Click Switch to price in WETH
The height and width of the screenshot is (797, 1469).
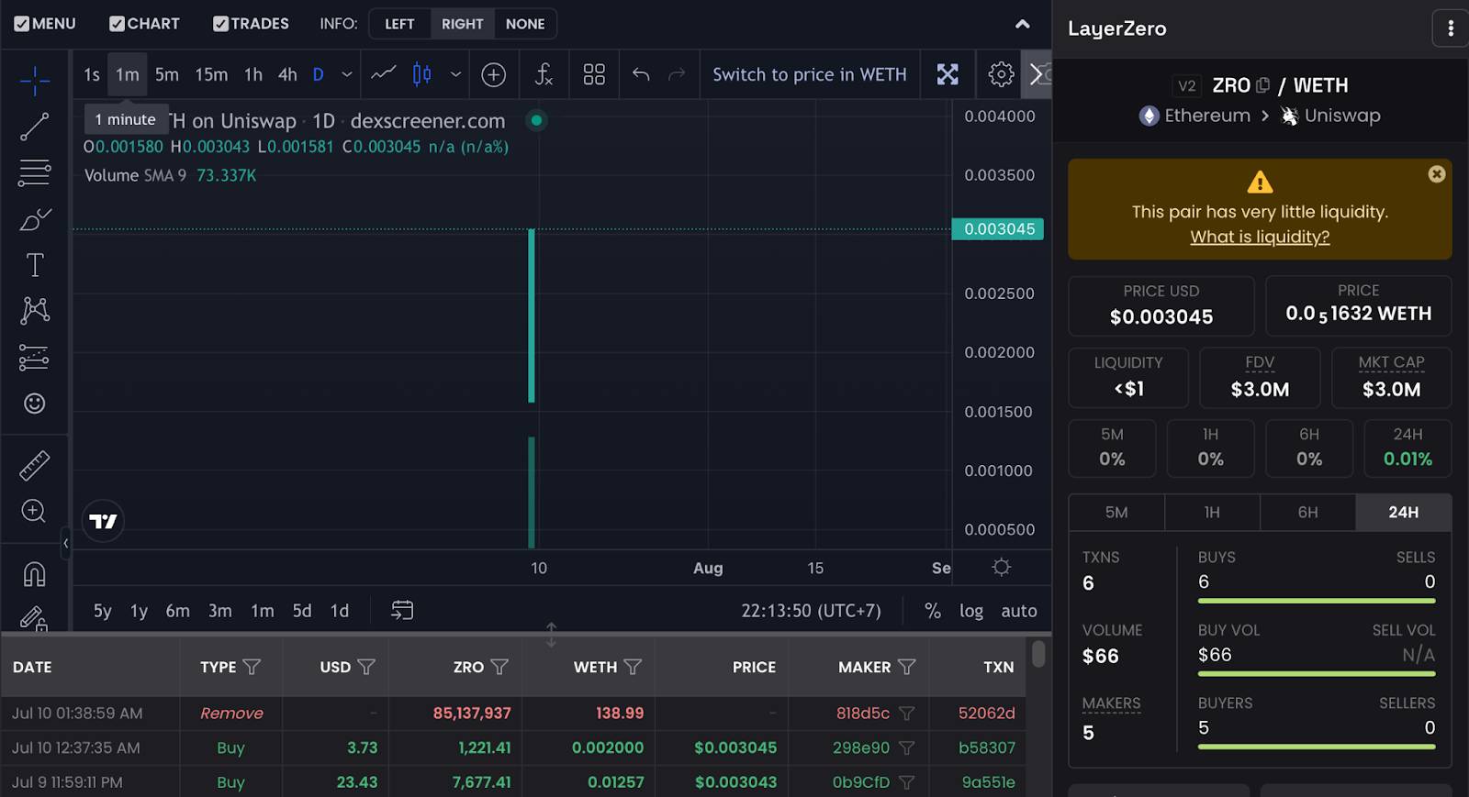809,75
